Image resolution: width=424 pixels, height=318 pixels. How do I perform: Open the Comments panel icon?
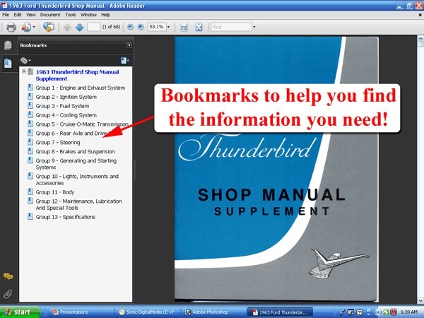point(8,276)
